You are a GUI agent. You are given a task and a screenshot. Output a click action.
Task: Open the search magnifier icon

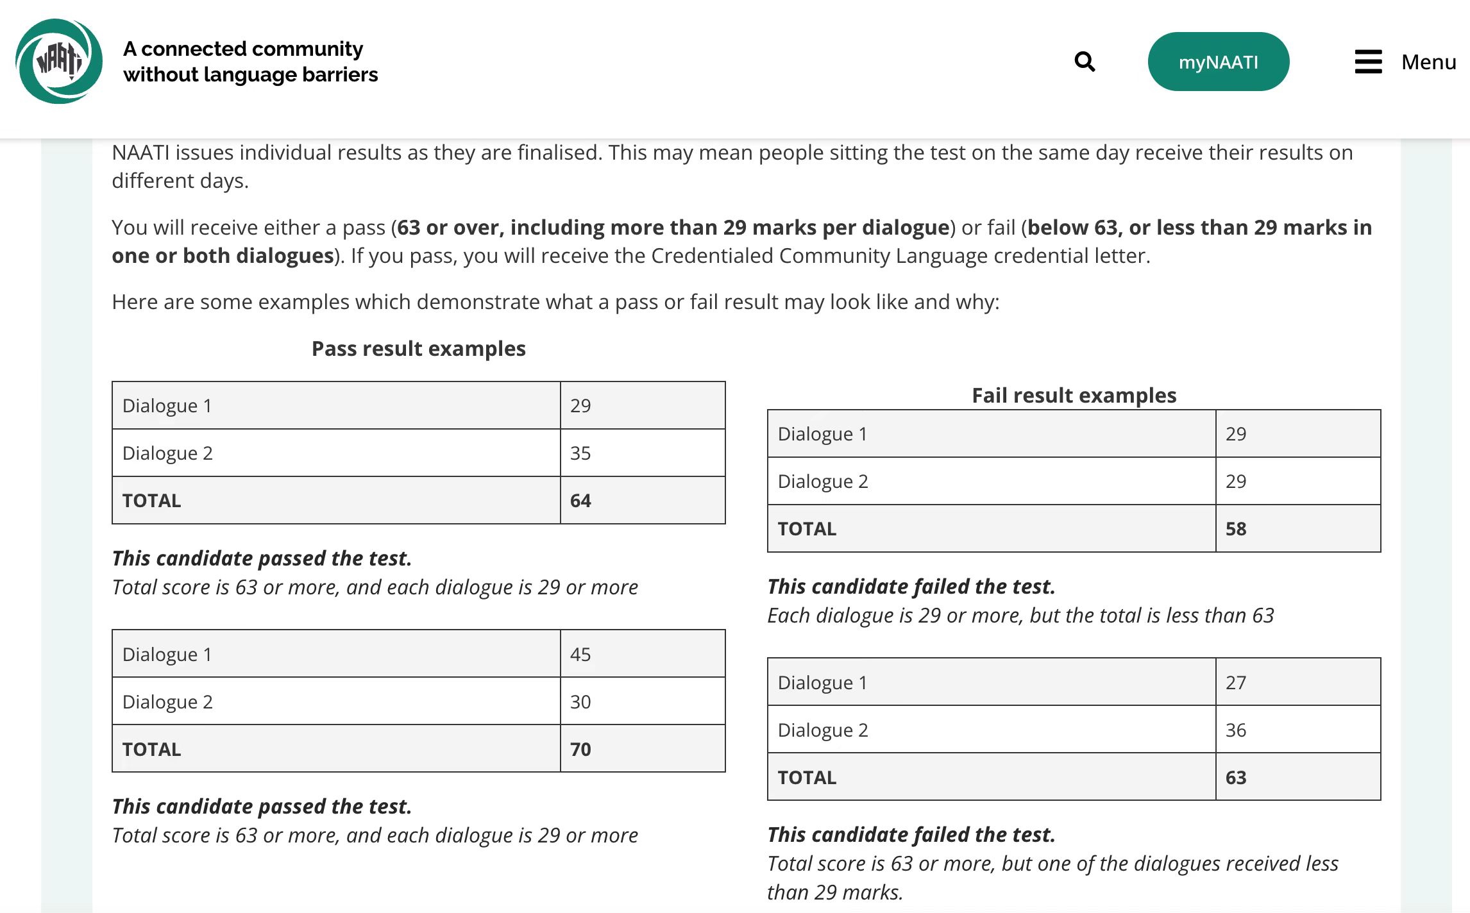pos(1085,62)
